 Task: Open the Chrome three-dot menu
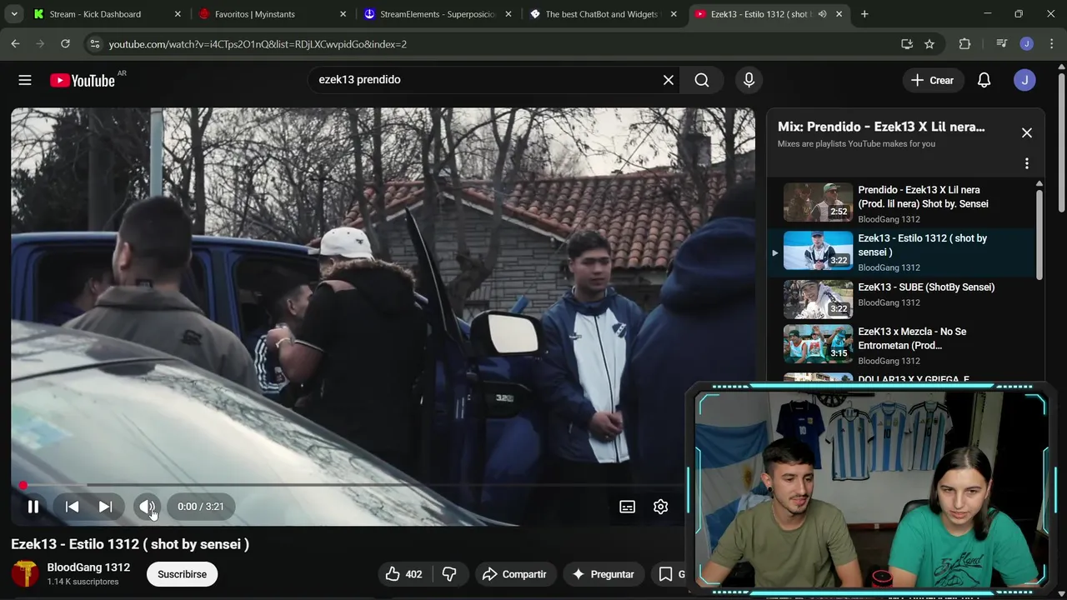click(1051, 44)
